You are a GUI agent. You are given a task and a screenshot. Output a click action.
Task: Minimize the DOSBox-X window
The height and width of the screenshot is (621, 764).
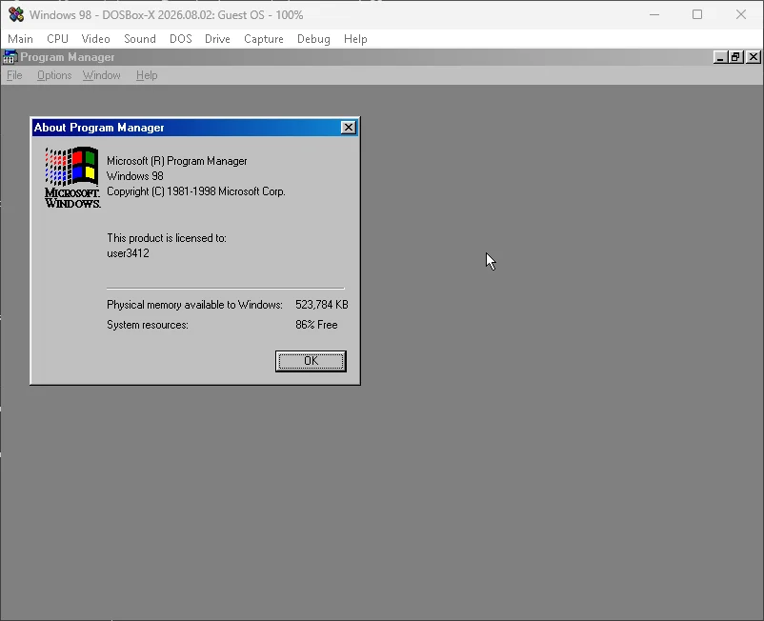click(654, 14)
